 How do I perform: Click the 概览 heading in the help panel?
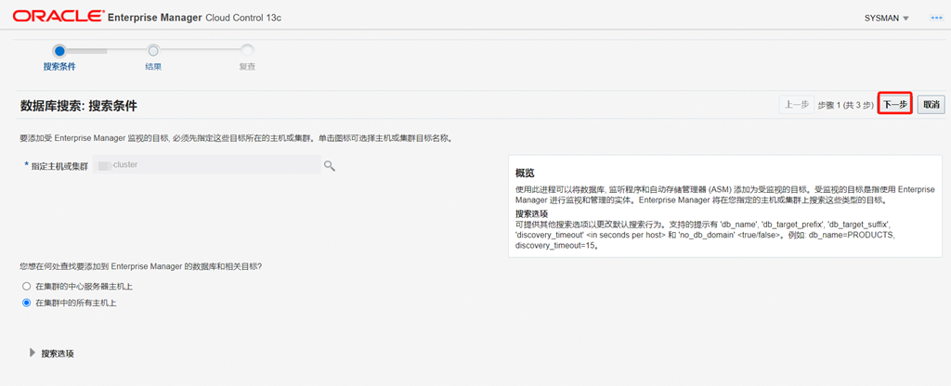tap(525, 174)
